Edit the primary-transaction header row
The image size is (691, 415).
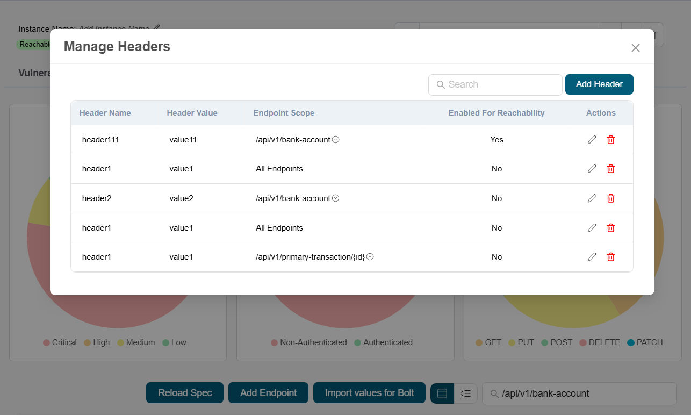click(x=592, y=257)
